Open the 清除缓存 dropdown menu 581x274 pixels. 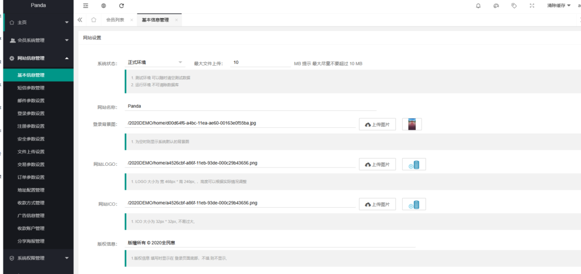coord(559,6)
